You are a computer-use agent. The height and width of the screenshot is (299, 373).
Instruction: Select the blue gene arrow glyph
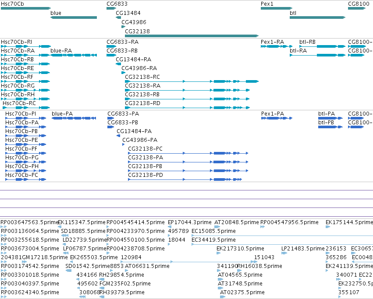click(x=74, y=18)
